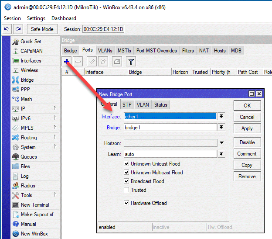This screenshot has width=272, height=239.
Task: Open Quick Set from sidebar
Action: (x=36, y=42)
